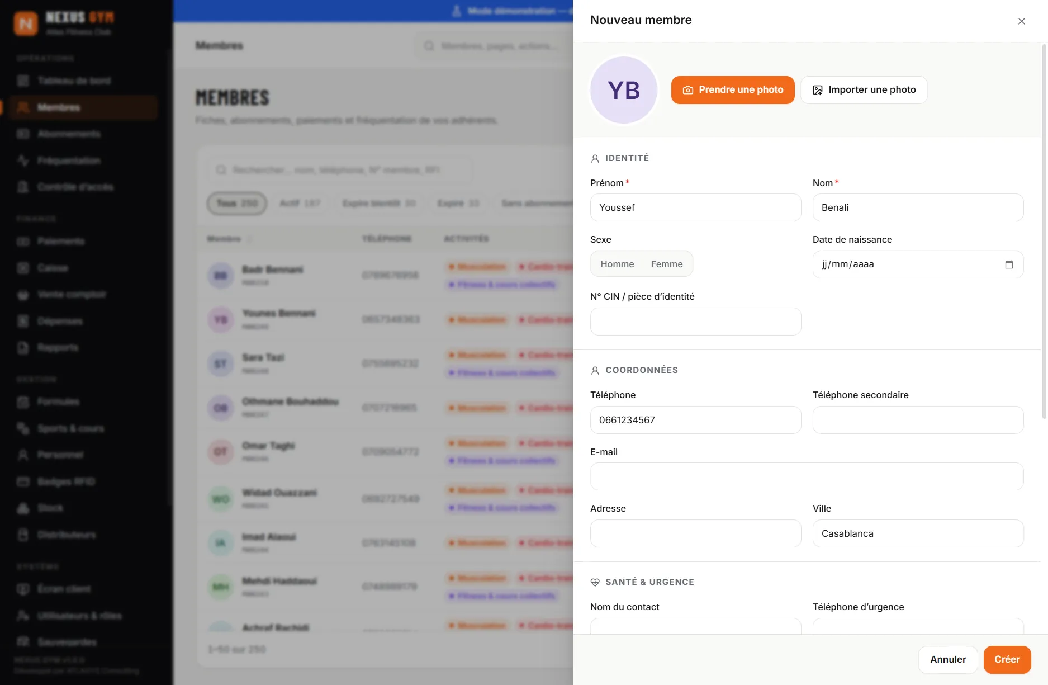Select Homme as sexe
Image resolution: width=1048 pixels, height=685 pixels.
[x=617, y=264]
